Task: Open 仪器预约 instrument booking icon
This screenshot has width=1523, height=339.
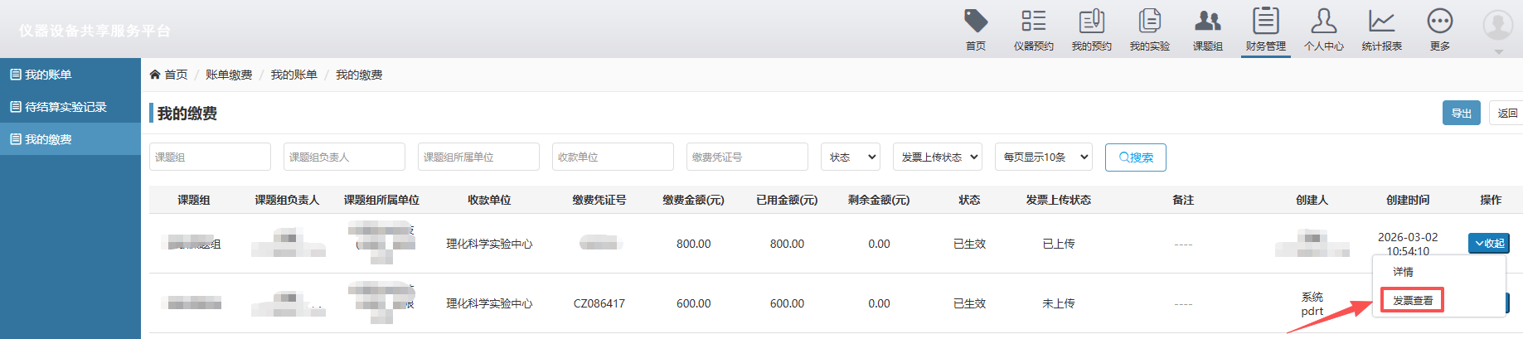Action: [x=1033, y=22]
